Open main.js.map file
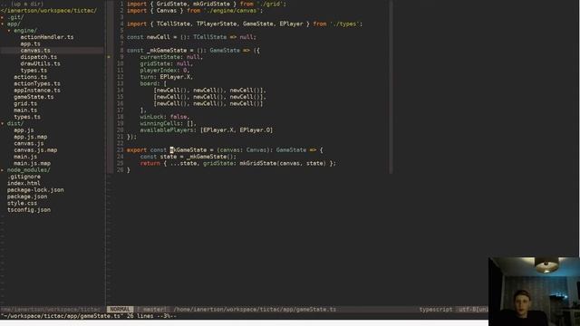 [33, 163]
